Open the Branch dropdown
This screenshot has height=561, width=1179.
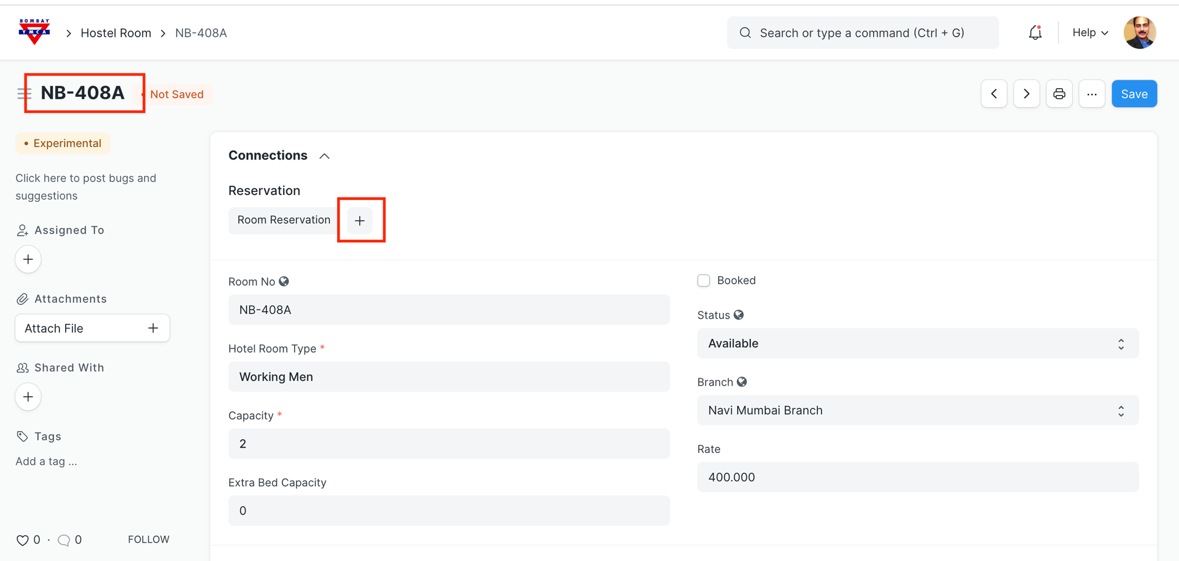pyautogui.click(x=917, y=410)
